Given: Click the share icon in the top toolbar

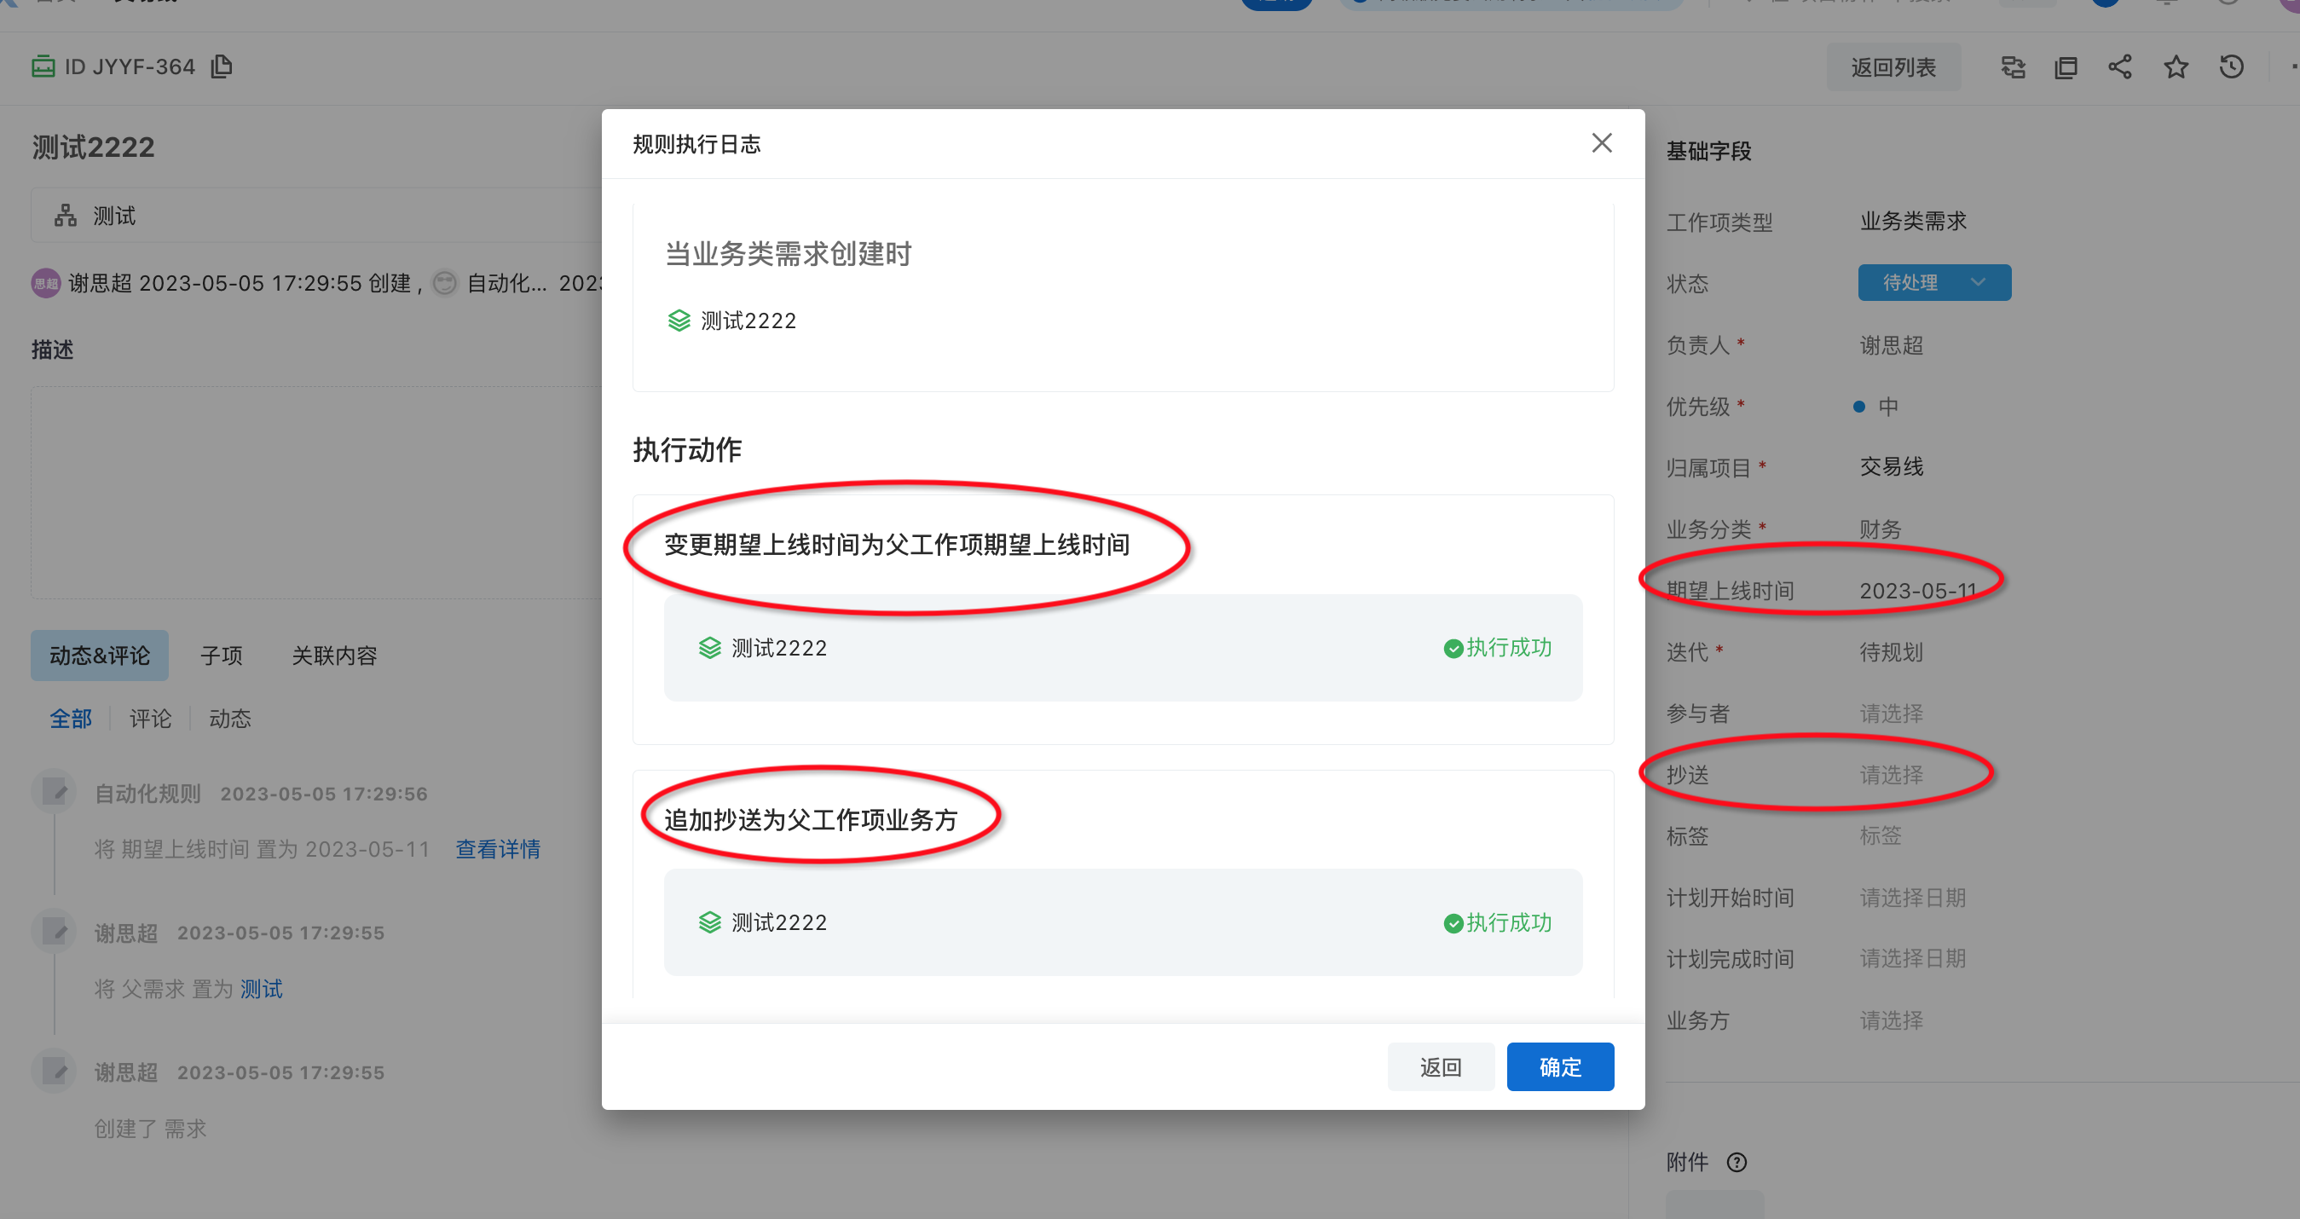Looking at the screenshot, I should (2119, 67).
